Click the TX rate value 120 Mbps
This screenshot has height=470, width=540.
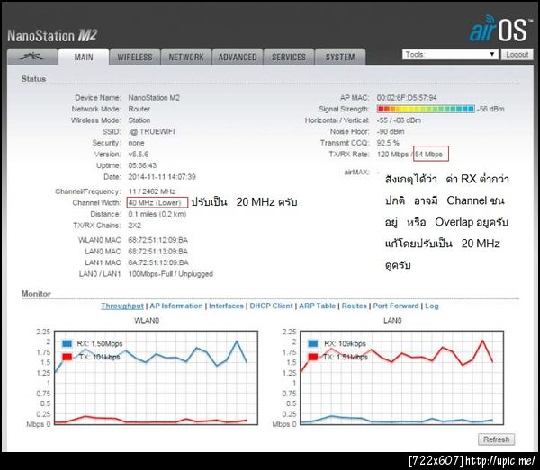pyautogui.click(x=392, y=155)
